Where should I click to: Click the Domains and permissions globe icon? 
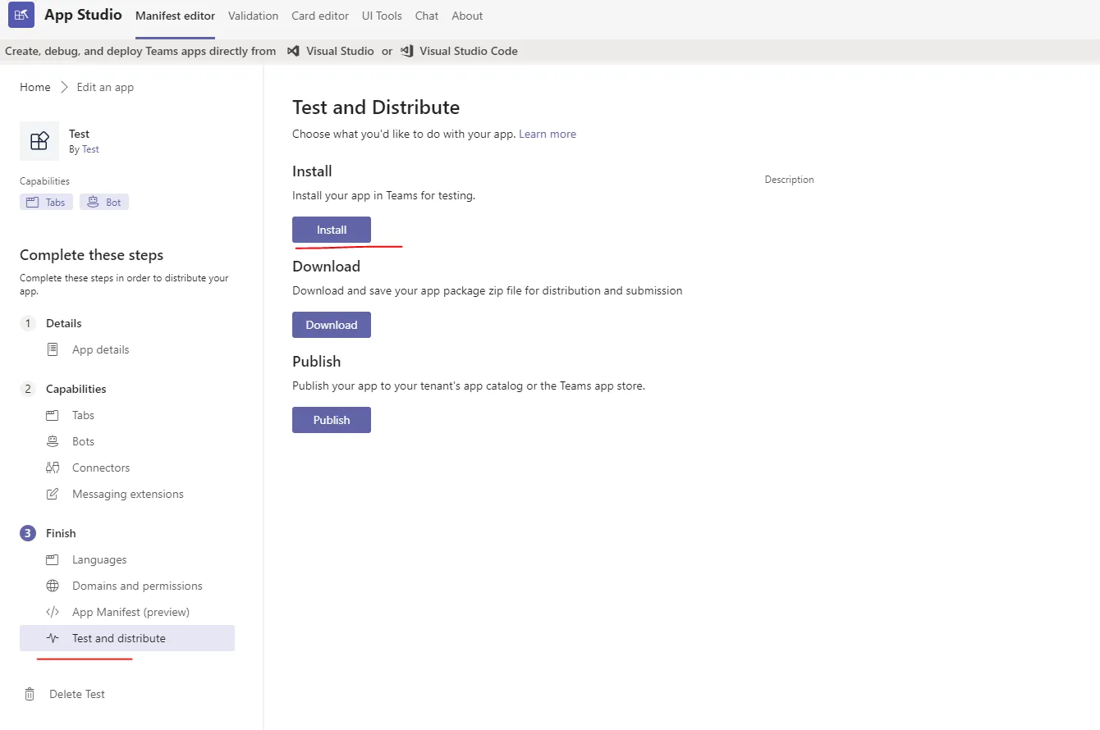[x=53, y=586]
